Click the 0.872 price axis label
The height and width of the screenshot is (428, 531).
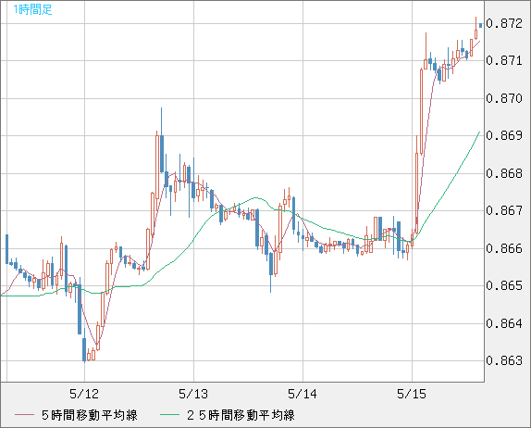coord(504,23)
